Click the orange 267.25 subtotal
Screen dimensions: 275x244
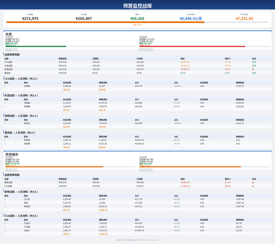point(67,110)
